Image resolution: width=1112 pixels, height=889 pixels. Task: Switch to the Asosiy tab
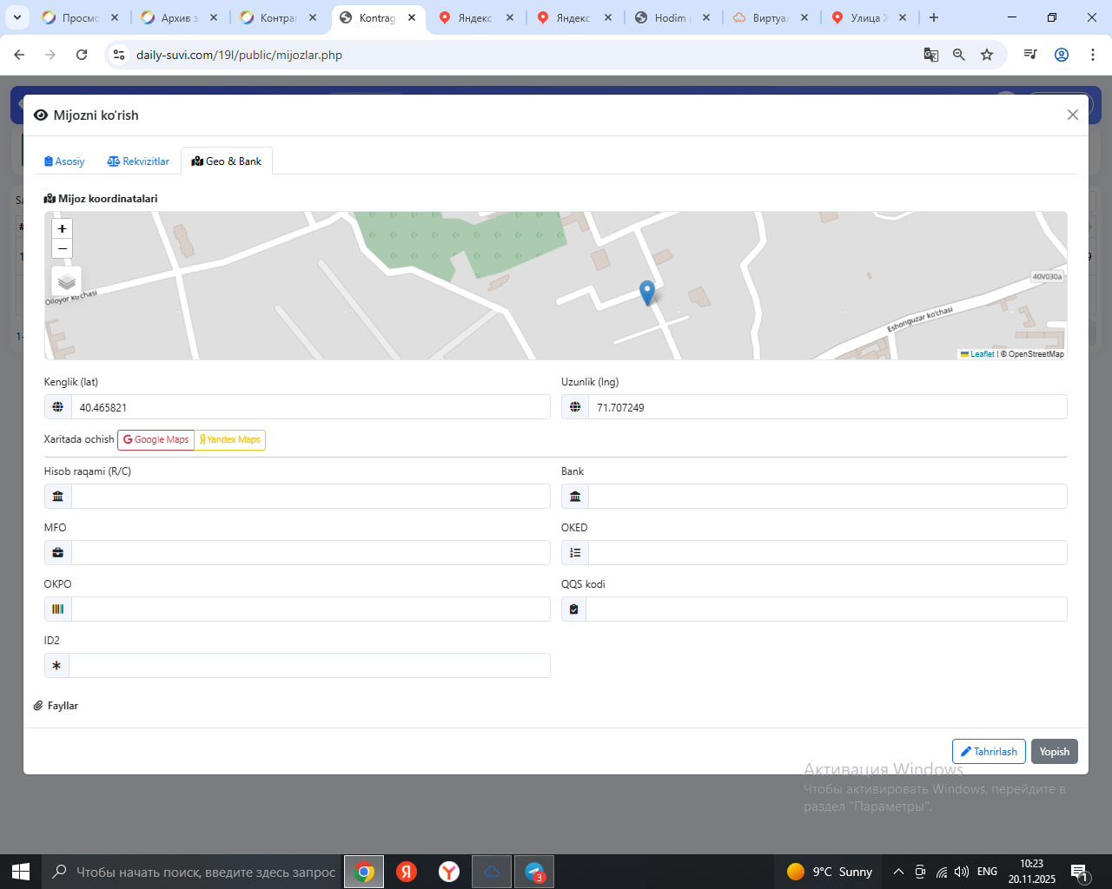[64, 161]
